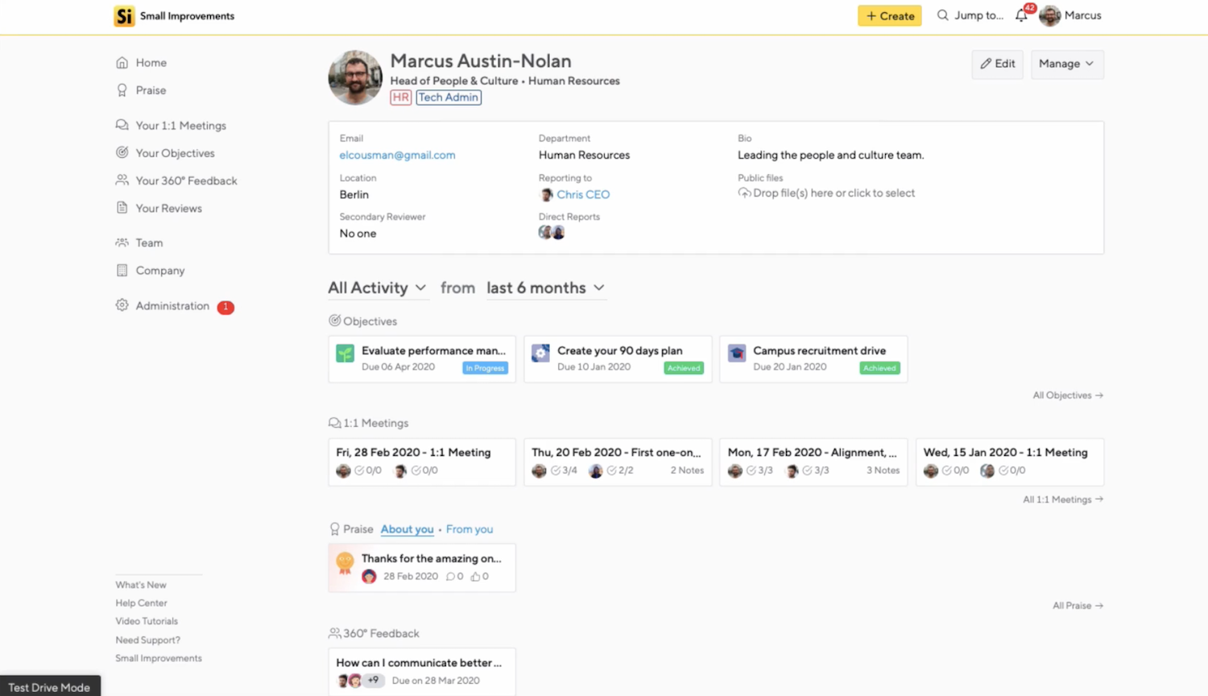Open the Home icon in the sidebar
The width and height of the screenshot is (1208, 696).
click(122, 62)
